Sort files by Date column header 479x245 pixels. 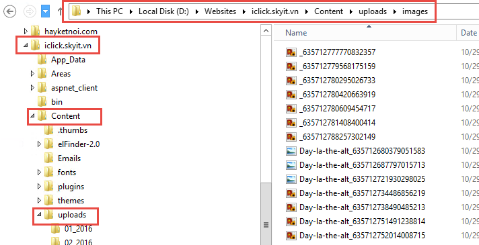coord(468,33)
